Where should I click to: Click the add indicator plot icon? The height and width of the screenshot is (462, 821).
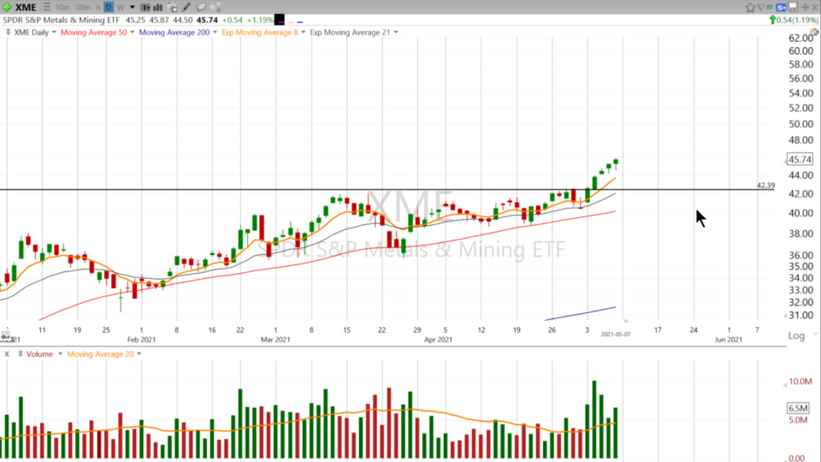click(172, 8)
